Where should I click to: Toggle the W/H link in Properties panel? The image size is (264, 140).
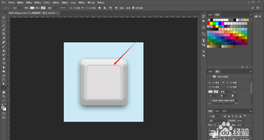[223, 83]
